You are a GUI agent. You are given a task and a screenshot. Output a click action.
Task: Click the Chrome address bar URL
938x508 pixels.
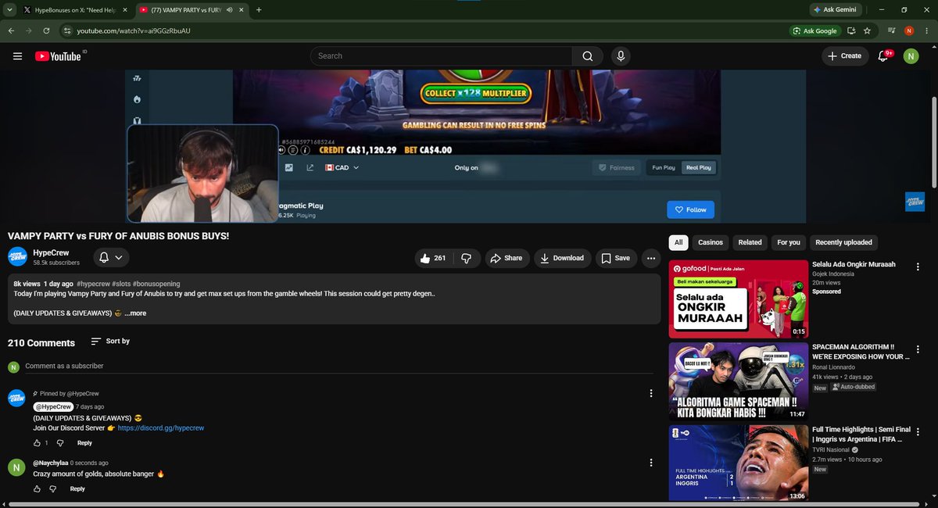pyautogui.click(x=134, y=30)
